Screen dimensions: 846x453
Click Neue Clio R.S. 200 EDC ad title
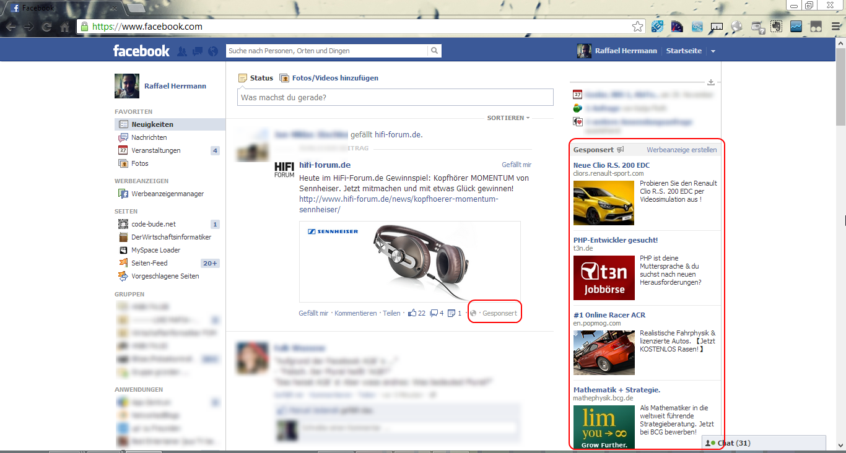tap(611, 165)
